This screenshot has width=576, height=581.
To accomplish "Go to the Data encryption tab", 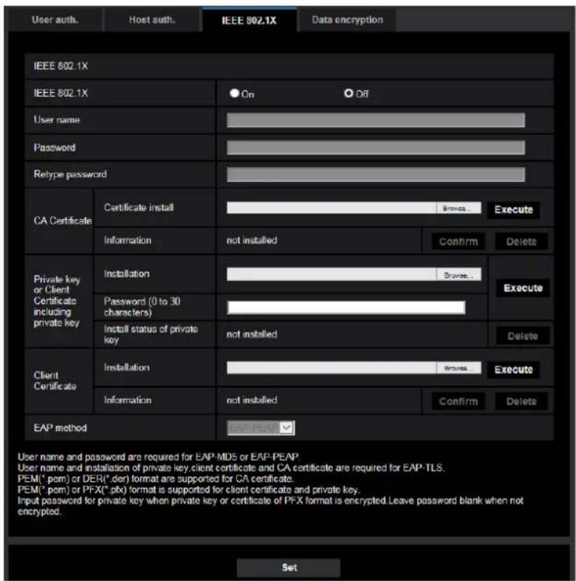I will pyautogui.click(x=347, y=20).
